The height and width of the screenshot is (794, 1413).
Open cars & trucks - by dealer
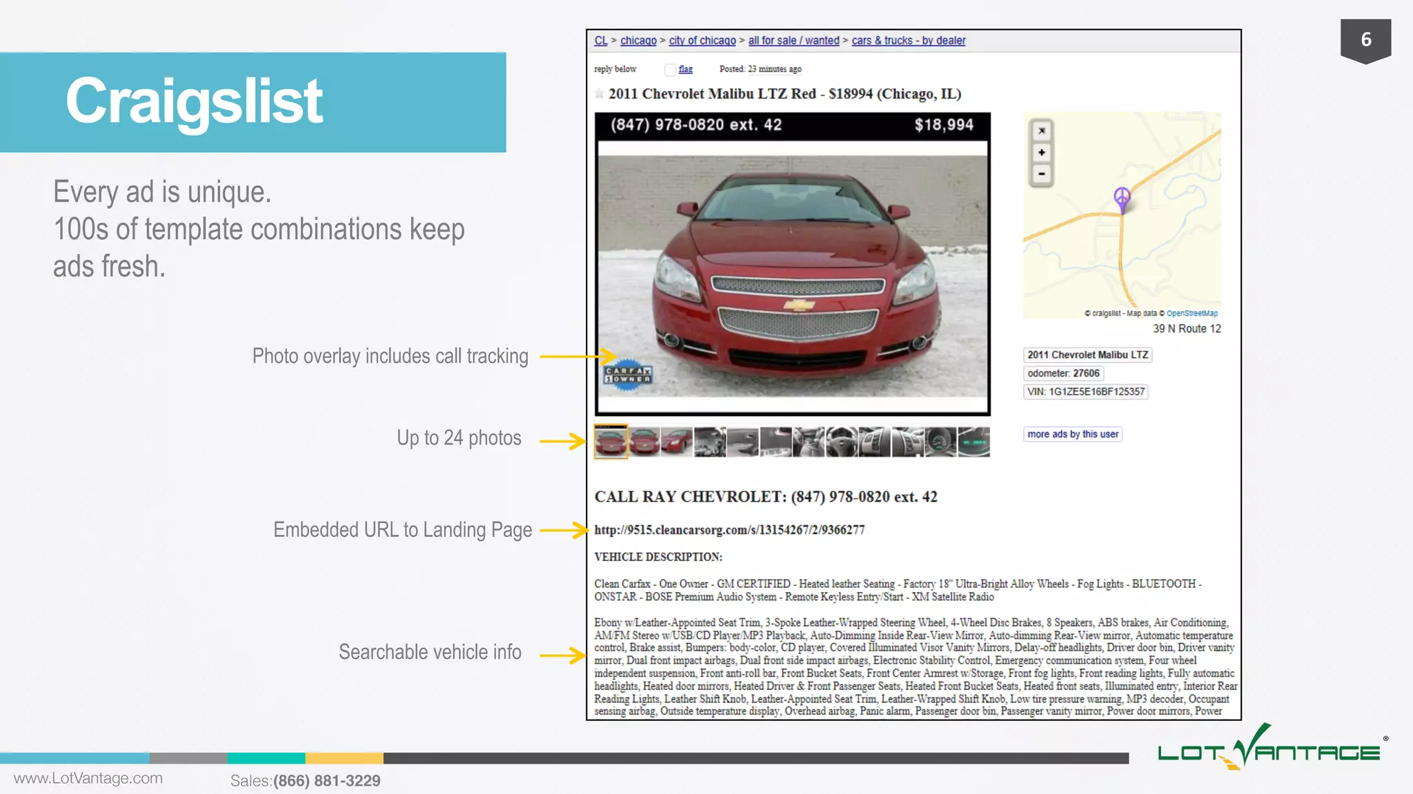click(x=908, y=41)
